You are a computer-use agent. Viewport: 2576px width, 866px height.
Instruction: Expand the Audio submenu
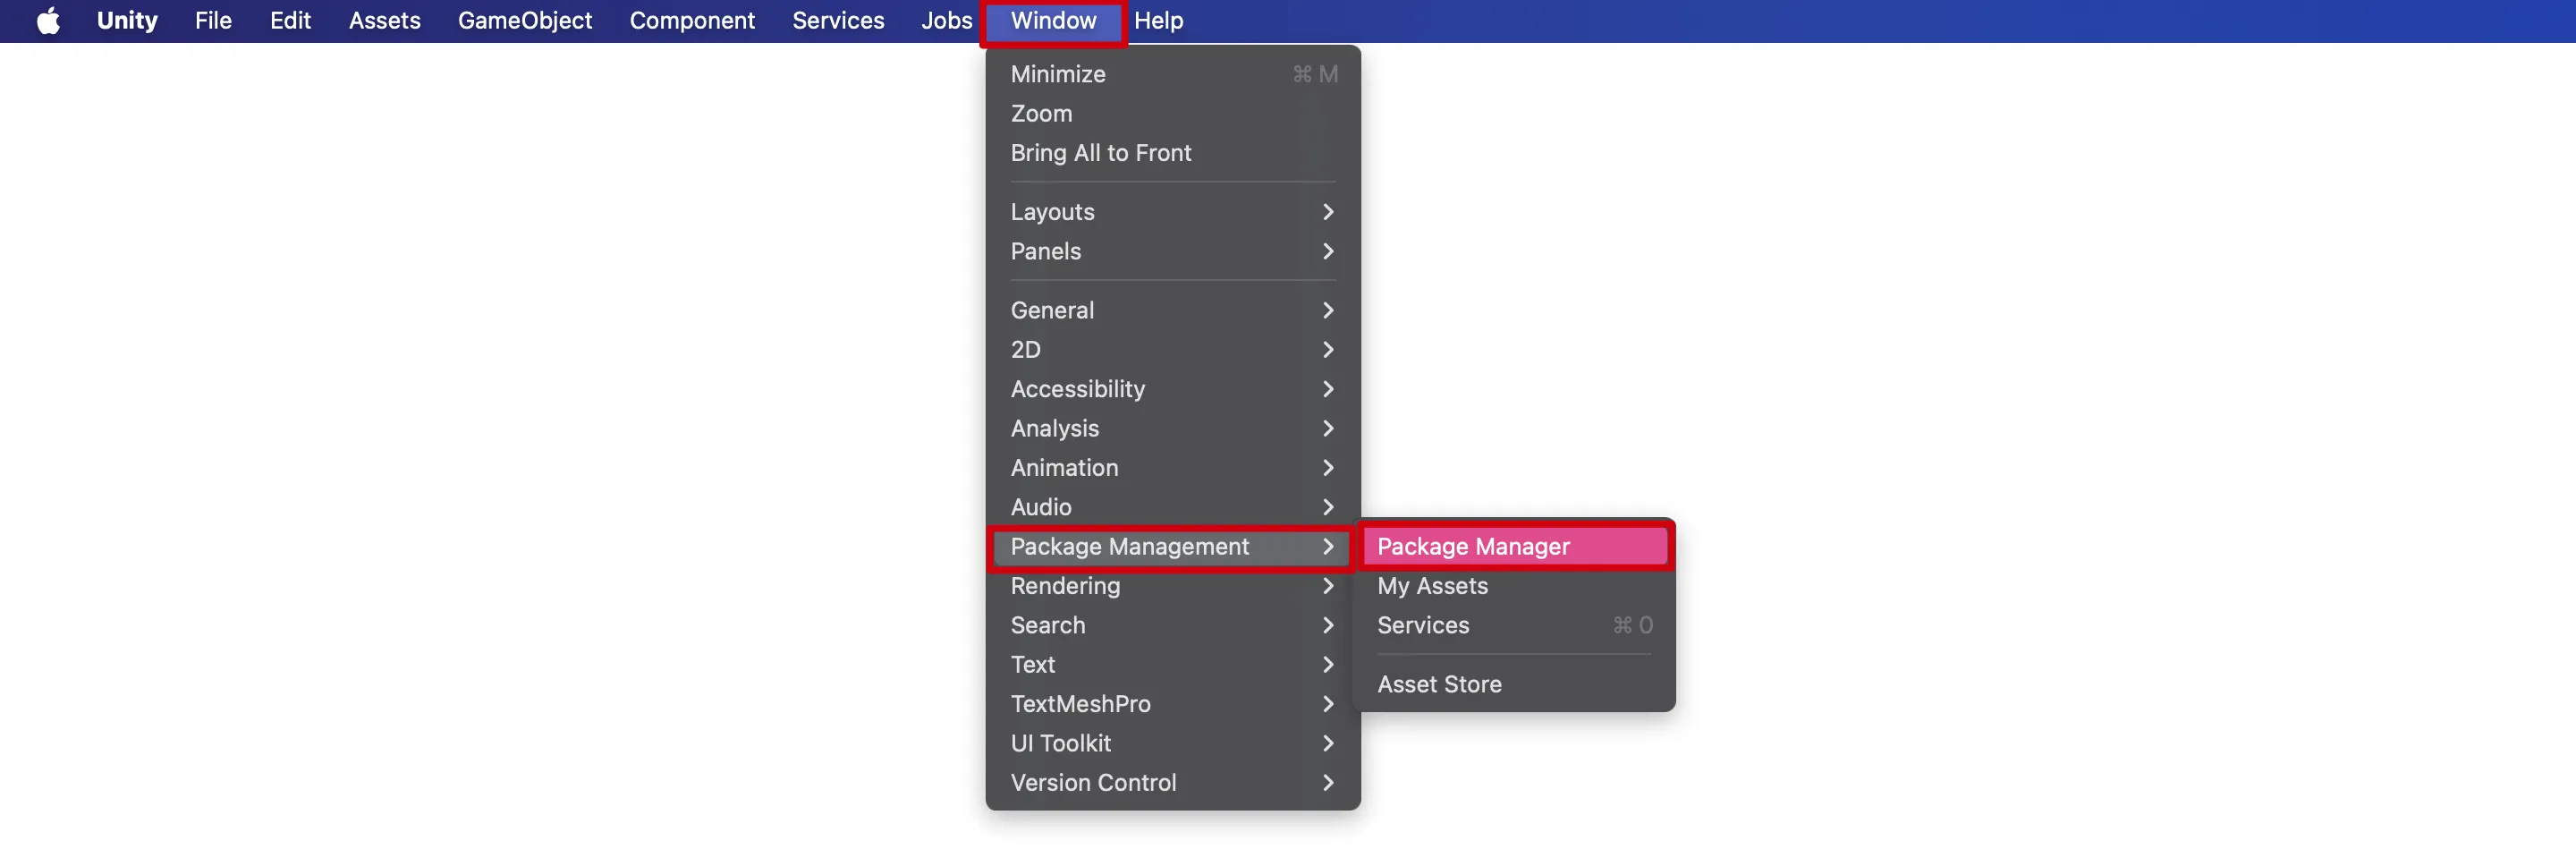pyautogui.click(x=1173, y=507)
